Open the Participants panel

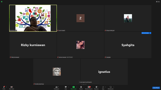coord(56,87)
